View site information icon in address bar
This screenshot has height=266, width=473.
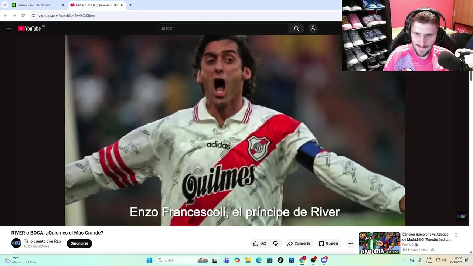tap(34, 16)
